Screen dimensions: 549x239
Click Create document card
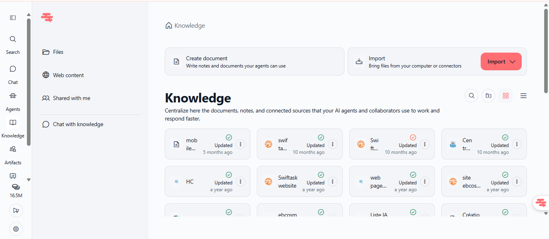point(254,61)
